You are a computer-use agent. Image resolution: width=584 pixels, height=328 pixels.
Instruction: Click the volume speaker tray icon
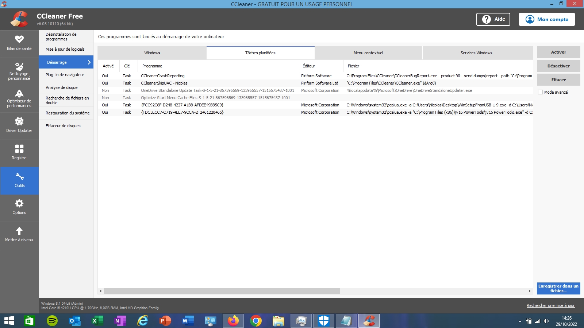tap(546, 321)
